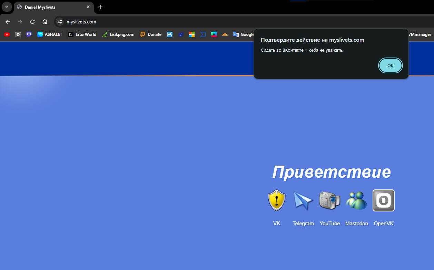
Task: Open the ErtorWorld bookmark
Action: 82,34
